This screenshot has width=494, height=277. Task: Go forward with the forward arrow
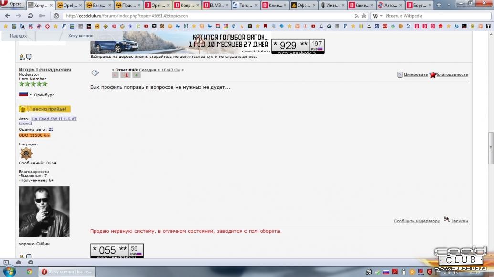(19, 16)
